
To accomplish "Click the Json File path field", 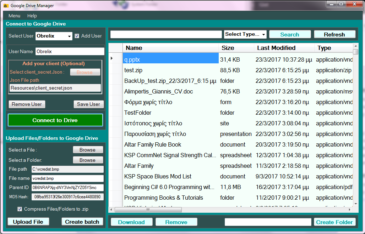I will tap(55, 88).
